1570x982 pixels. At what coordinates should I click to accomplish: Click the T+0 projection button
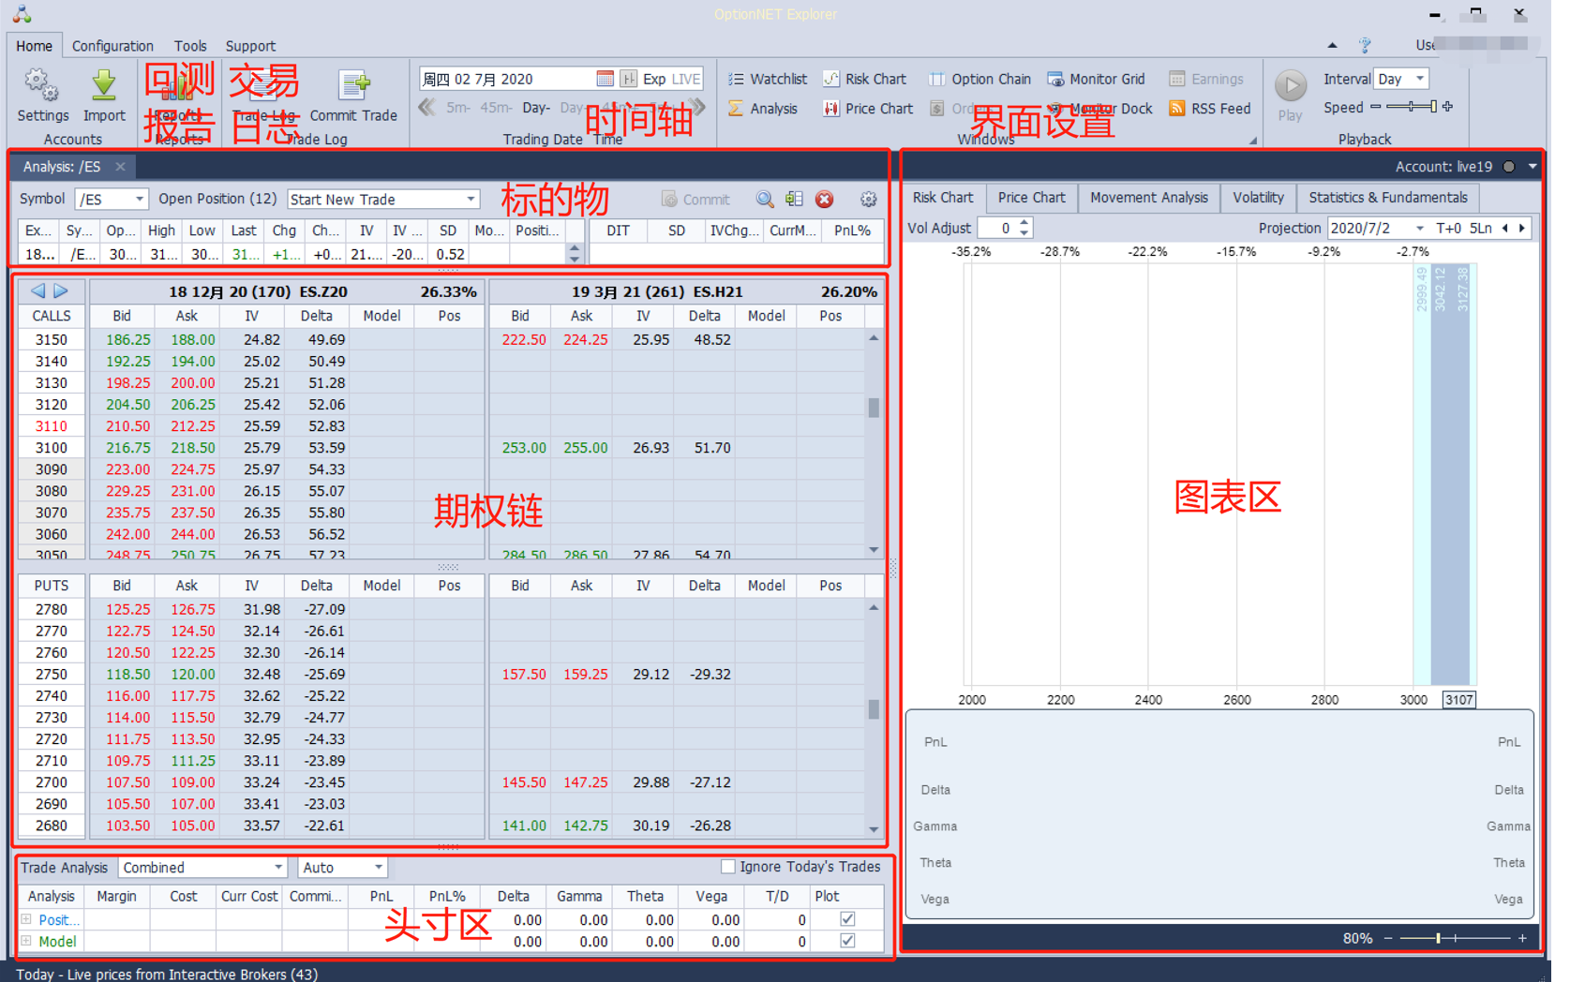pos(1448,228)
